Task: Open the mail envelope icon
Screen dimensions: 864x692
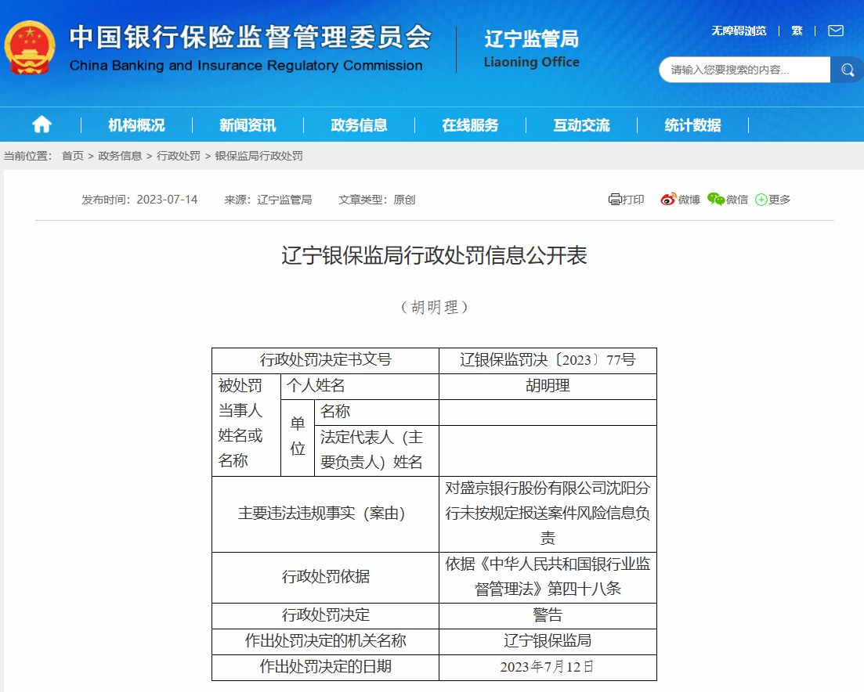Action: pyautogui.click(x=835, y=31)
